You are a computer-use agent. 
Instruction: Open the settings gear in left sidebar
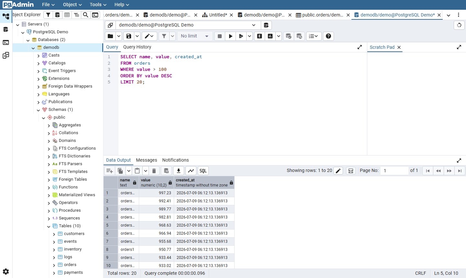6,272
